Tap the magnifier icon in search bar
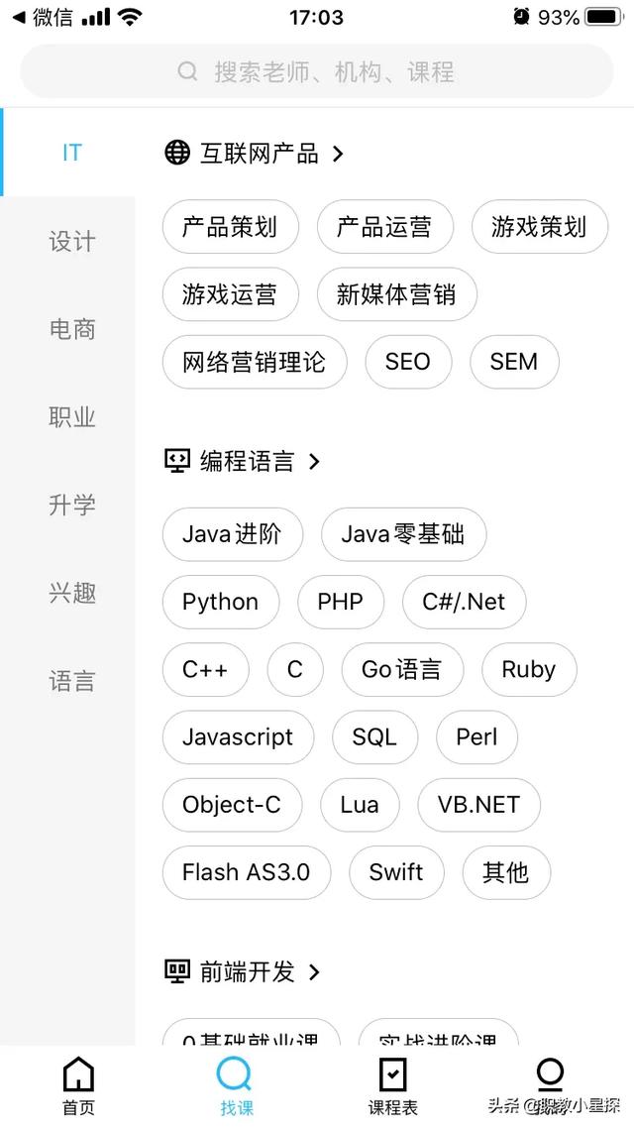This screenshot has width=634, height=1128. pos(187,71)
